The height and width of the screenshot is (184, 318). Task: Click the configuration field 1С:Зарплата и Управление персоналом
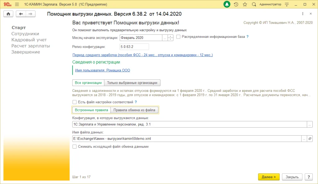click(190, 124)
